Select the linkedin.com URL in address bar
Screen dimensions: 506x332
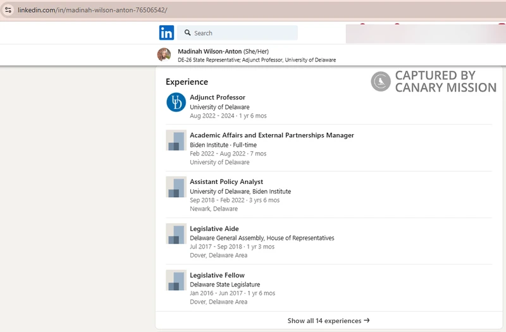(x=92, y=10)
